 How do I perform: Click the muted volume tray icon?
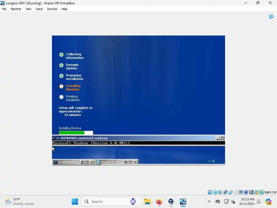pyautogui.click(x=233, y=201)
